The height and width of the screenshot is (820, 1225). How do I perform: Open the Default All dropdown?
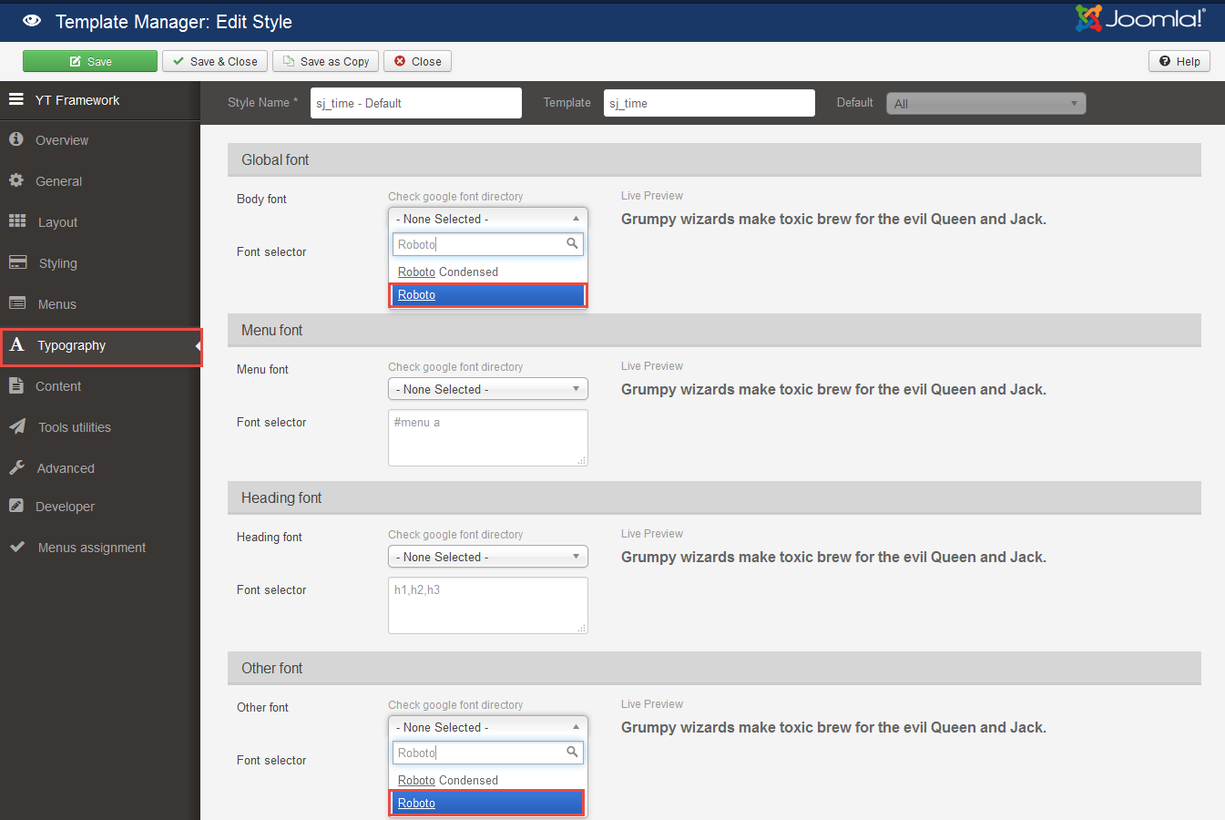click(x=986, y=104)
